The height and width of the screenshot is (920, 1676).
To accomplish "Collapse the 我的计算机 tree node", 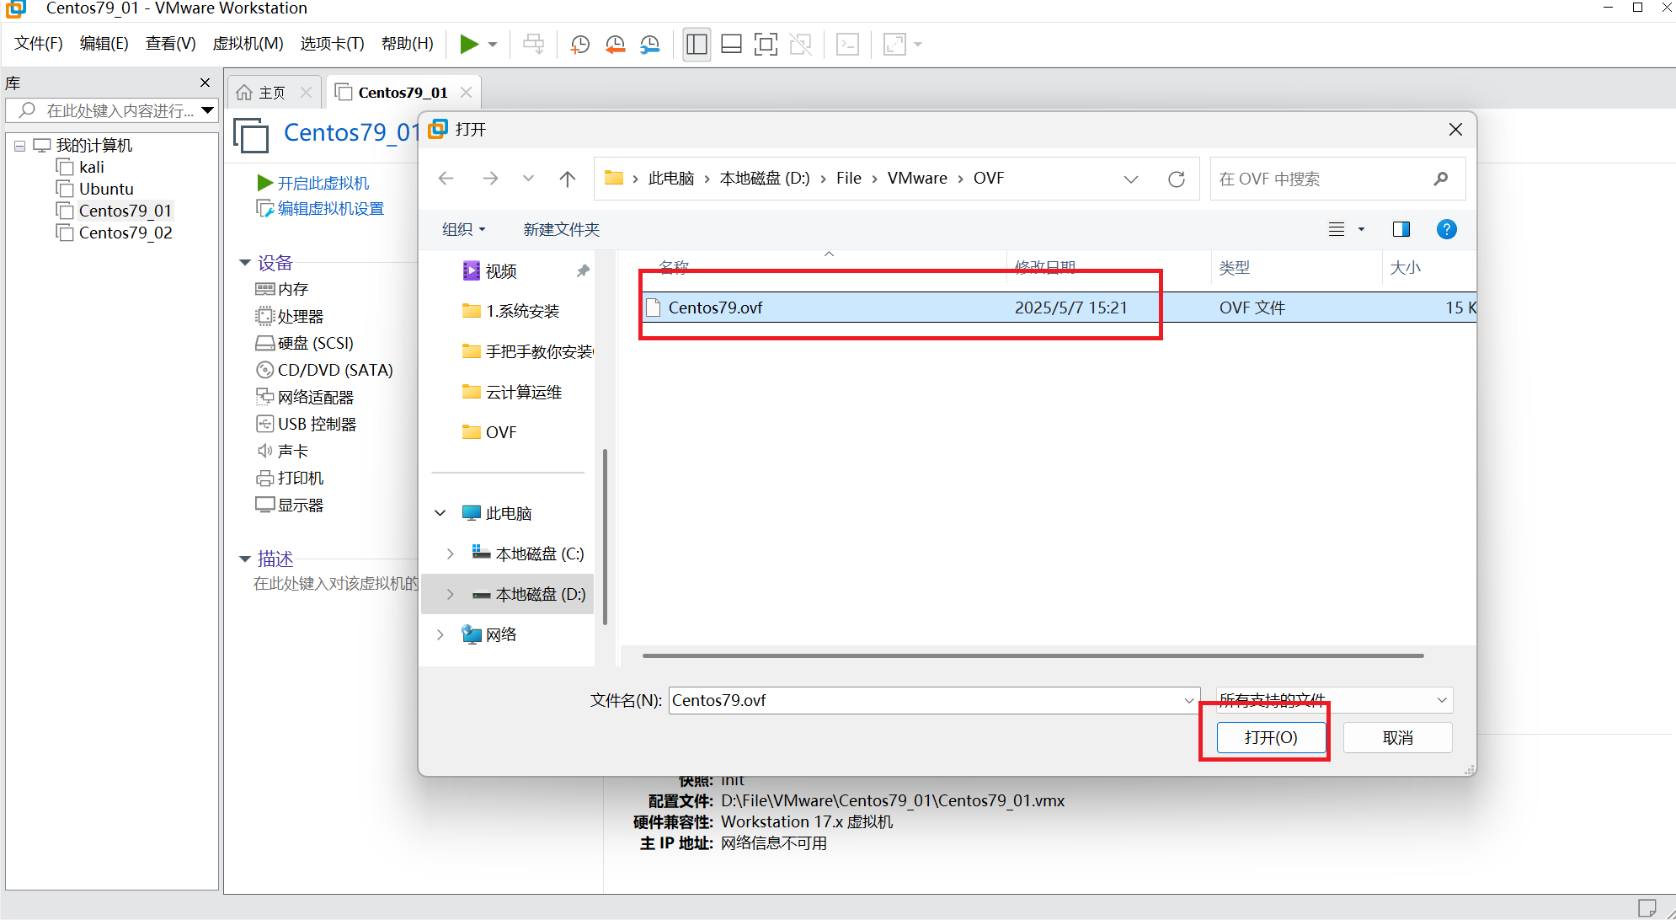I will tap(19, 146).
